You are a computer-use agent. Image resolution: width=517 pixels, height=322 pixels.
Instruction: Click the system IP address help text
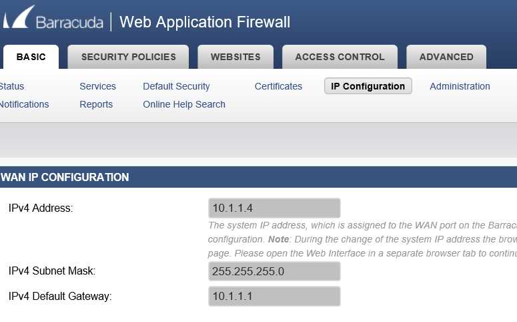click(x=362, y=239)
